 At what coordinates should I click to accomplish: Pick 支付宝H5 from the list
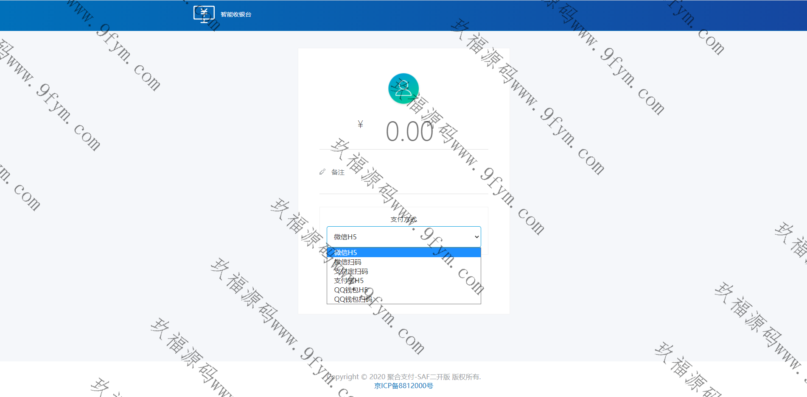(349, 280)
